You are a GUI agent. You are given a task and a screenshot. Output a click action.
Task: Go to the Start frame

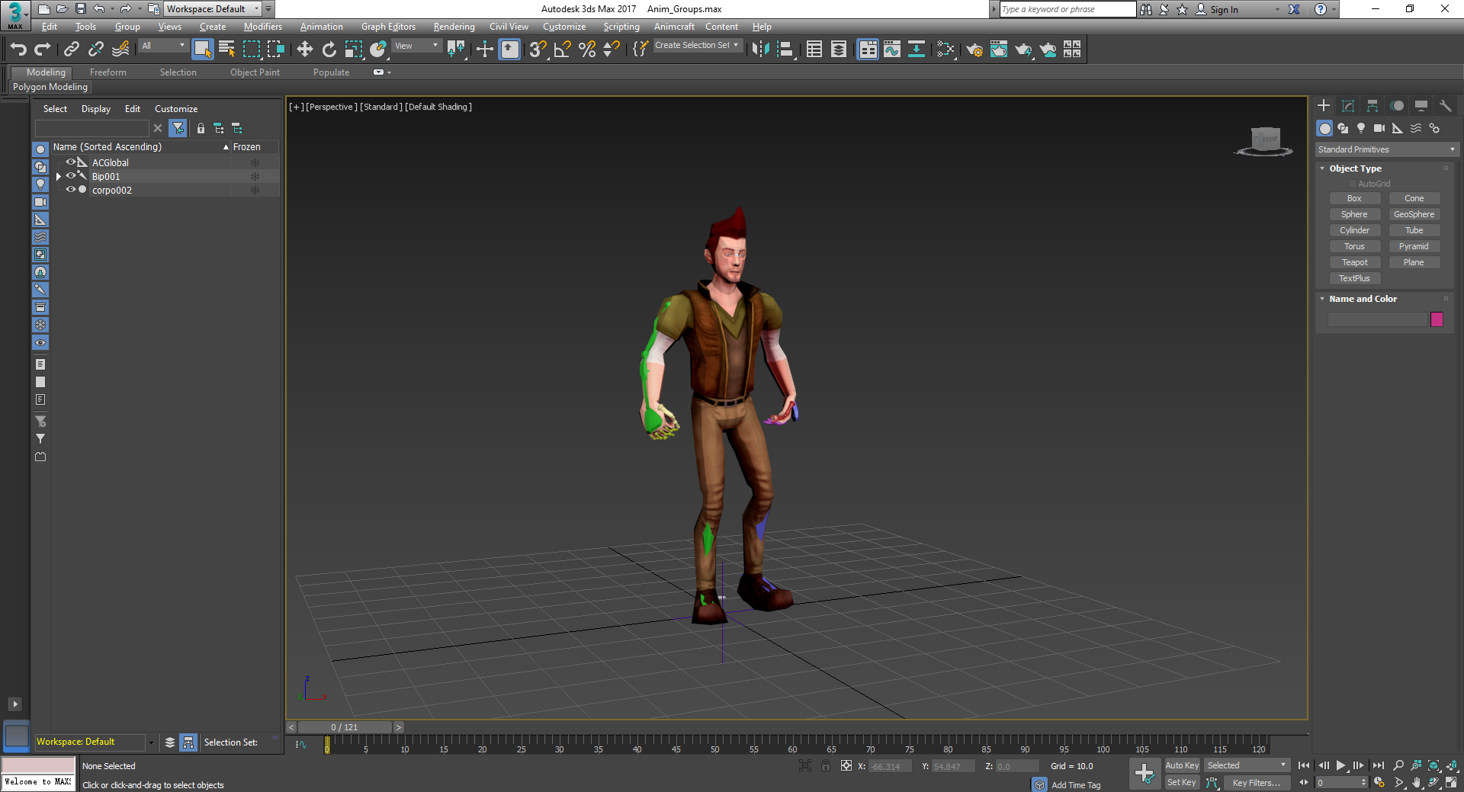pos(1304,765)
